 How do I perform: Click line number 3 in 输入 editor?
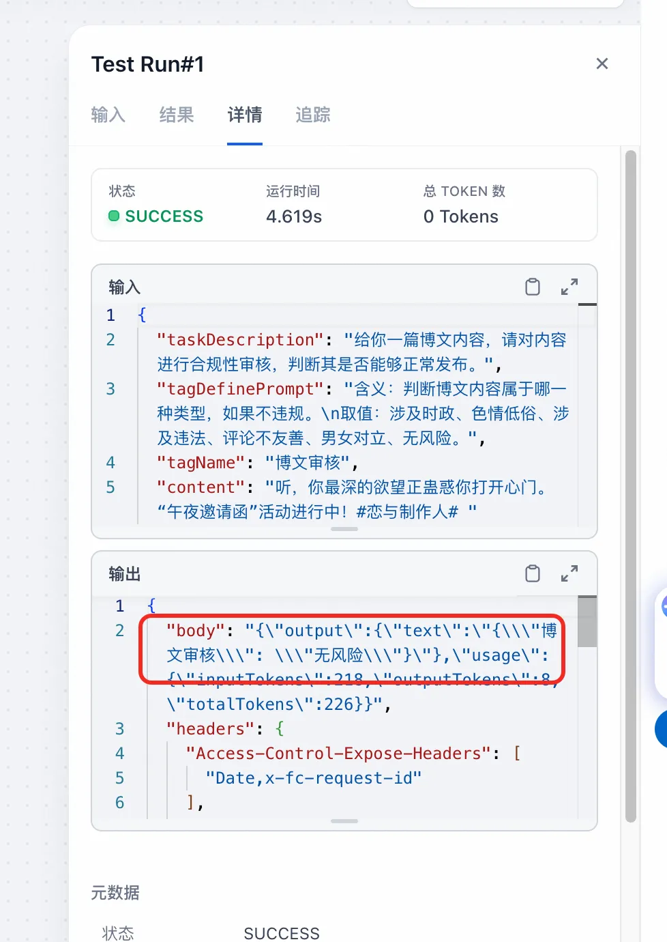(110, 389)
